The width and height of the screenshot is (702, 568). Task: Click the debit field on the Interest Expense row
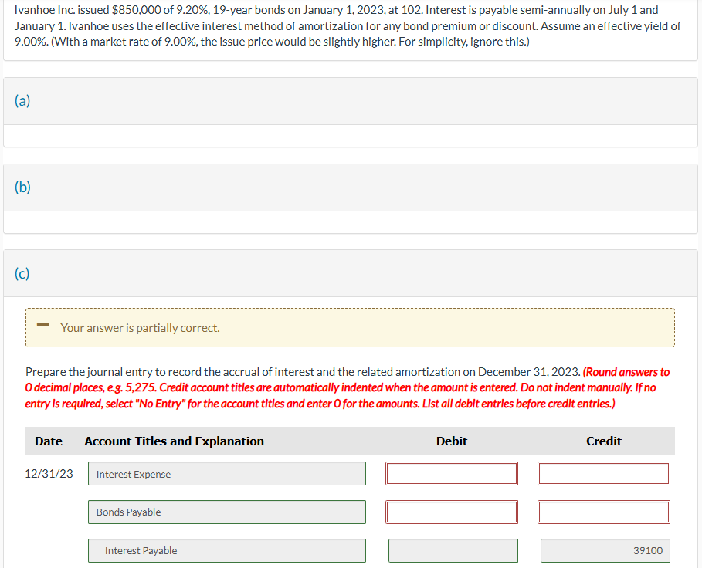(x=451, y=473)
